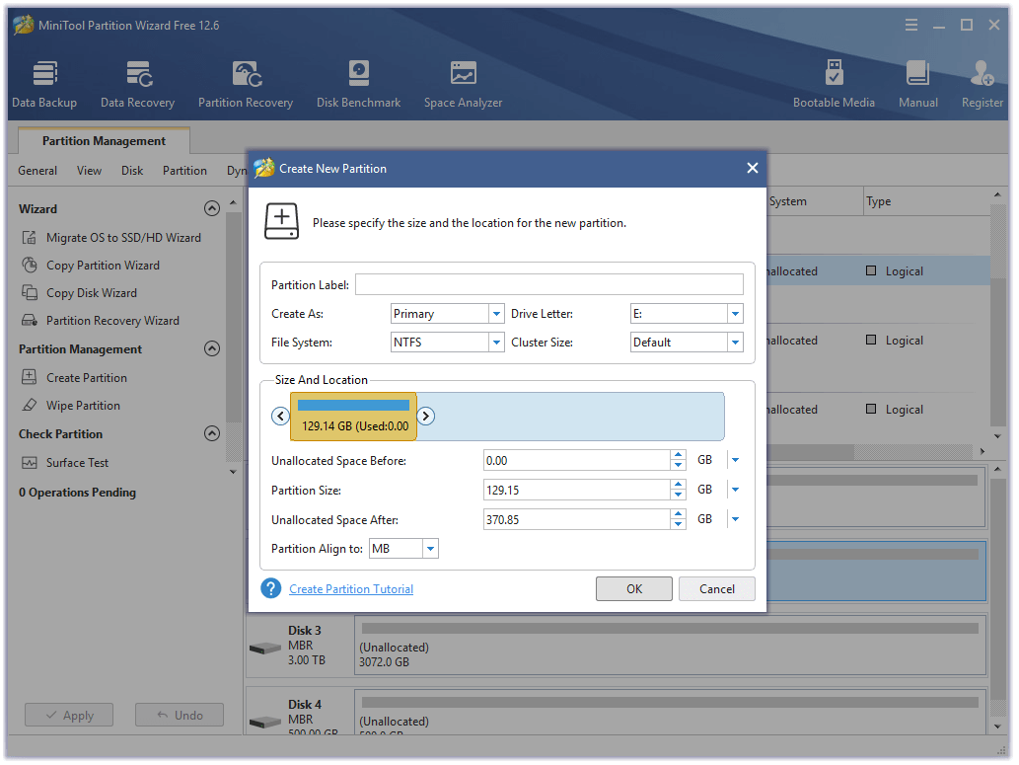Launch Data Recovery
1019x765 pixels.
pos(137,83)
